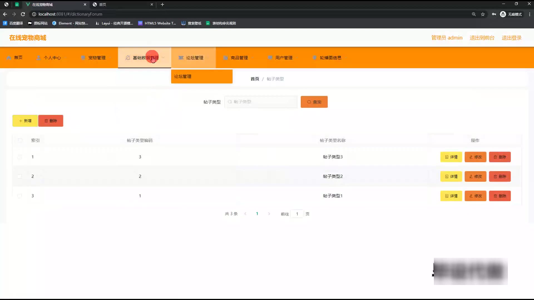The height and width of the screenshot is (300, 534).
Task: Click the 退出登录 link
Action: coord(511,38)
